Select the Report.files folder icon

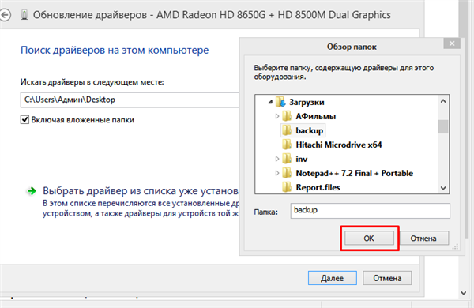click(x=287, y=187)
